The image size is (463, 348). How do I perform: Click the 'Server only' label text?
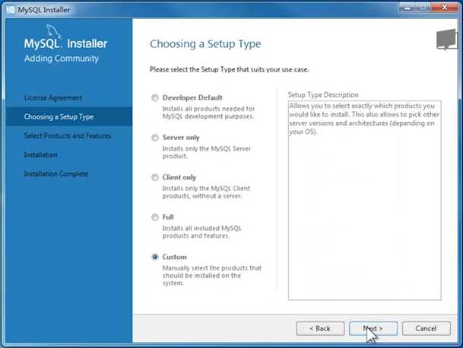tap(181, 138)
